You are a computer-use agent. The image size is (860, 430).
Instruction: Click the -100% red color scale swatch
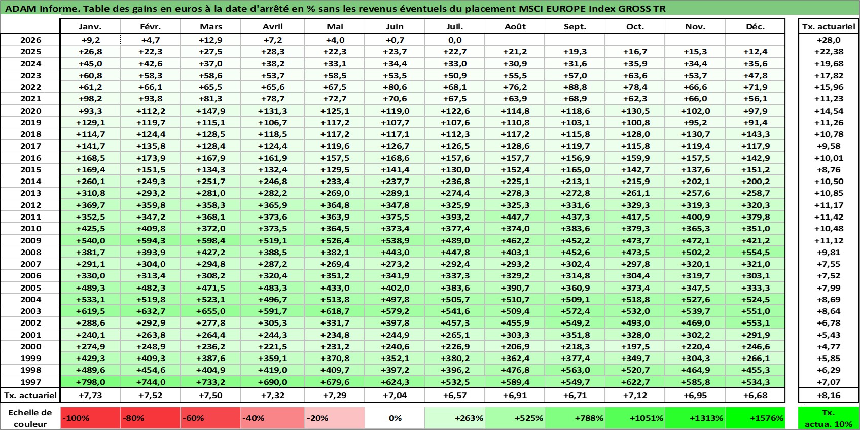pyautogui.click(x=90, y=418)
